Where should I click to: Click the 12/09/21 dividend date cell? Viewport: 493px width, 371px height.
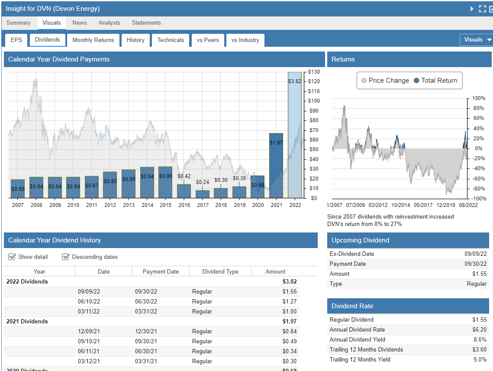coord(89,331)
